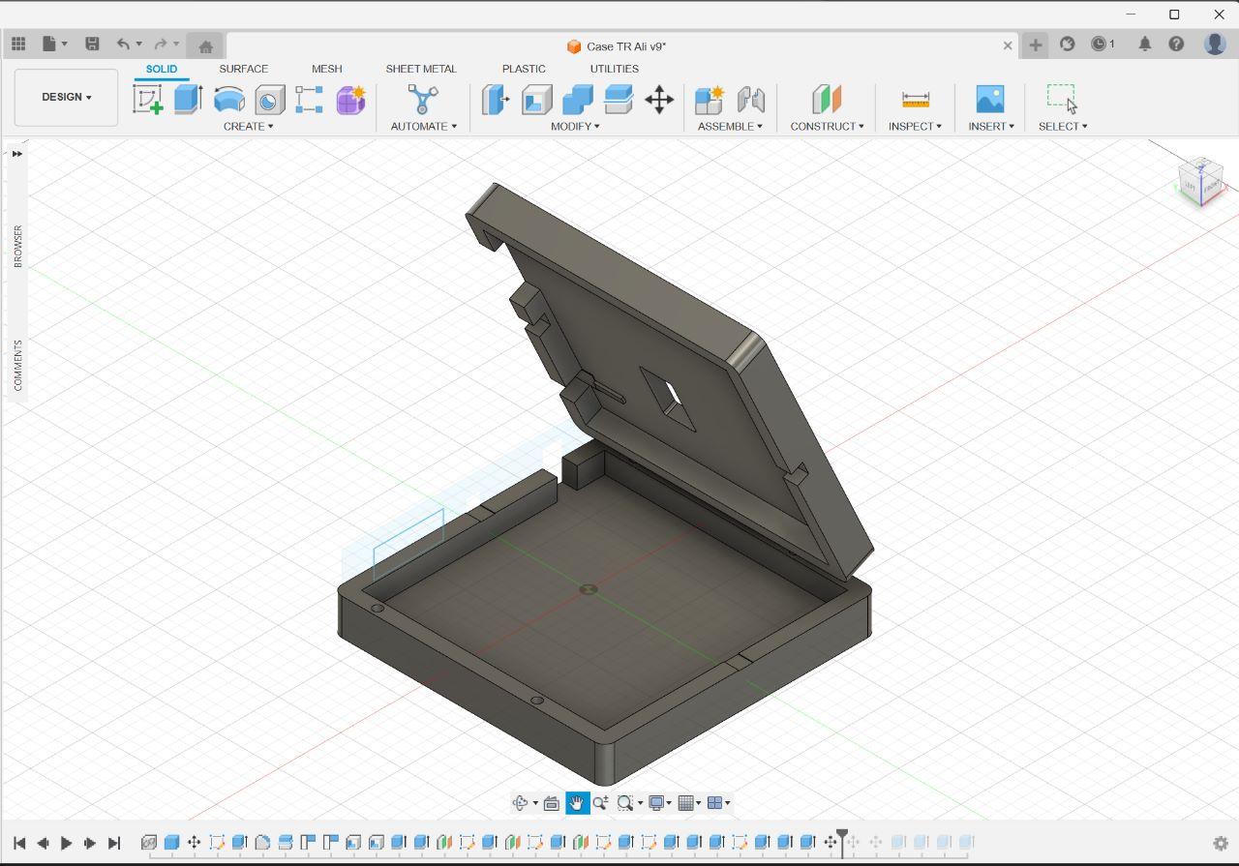This screenshot has width=1239, height=866.
Task: Click the Redo arrow
Action: point(161,44)
